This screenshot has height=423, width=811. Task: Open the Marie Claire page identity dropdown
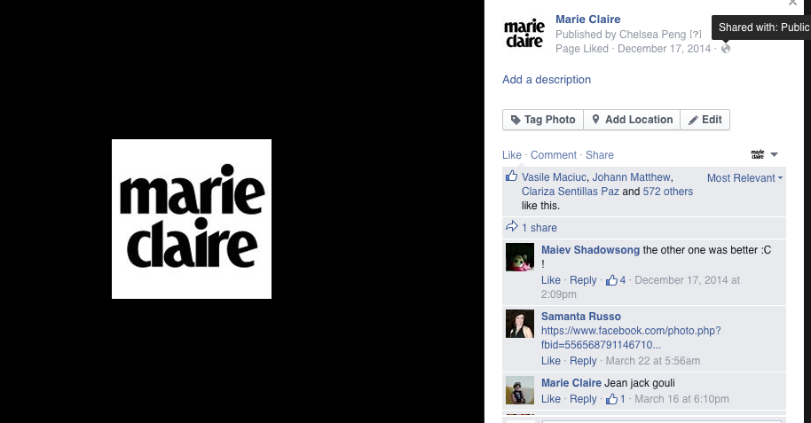point(765,154)
